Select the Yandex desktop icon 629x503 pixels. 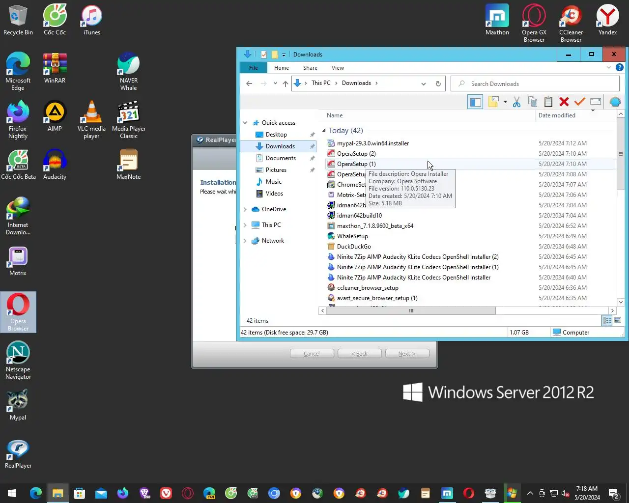tap(607, 20)
